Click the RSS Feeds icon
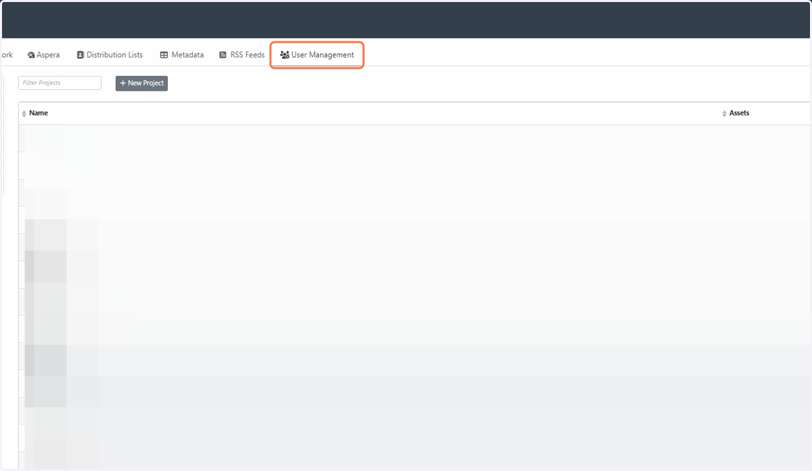Viewport: 812px width, 471px height. (x=223, y=55)
